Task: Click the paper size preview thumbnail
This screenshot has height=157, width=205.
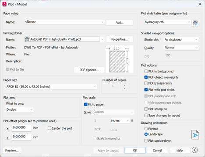Action: 120,59
